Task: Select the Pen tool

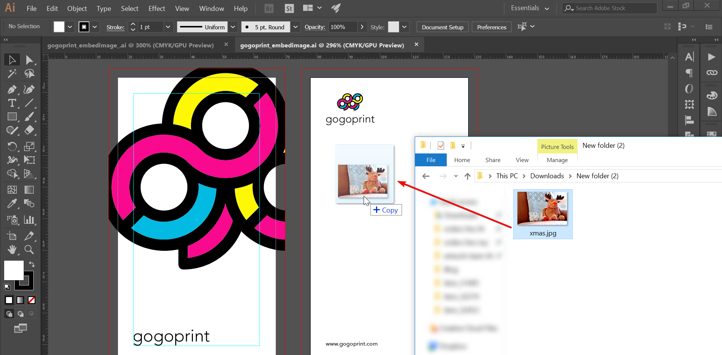Action: click(x=12, y=90)
